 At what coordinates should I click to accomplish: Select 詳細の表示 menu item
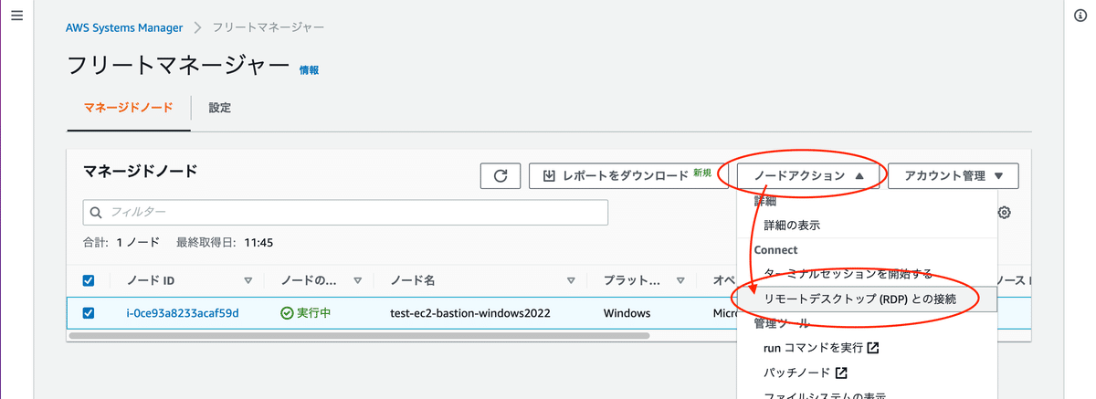click(x=868, y=225)
